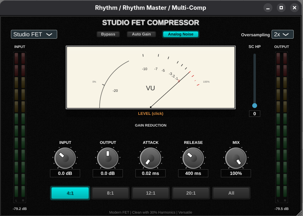Image resolution: width=303 pixels, height=216 pixels.
Task: Select the 4:1 ratio
Action: [70, 193]
